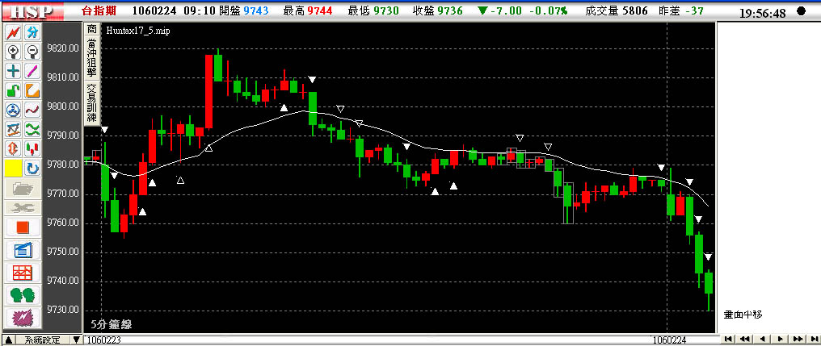Switch to the 商 tab
Screen dimensions: 821x346
[x=91, y=29]
